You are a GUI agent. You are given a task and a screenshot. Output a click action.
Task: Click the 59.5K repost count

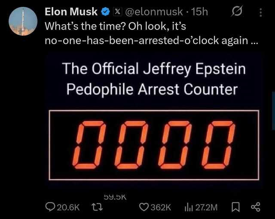point(115,196)
